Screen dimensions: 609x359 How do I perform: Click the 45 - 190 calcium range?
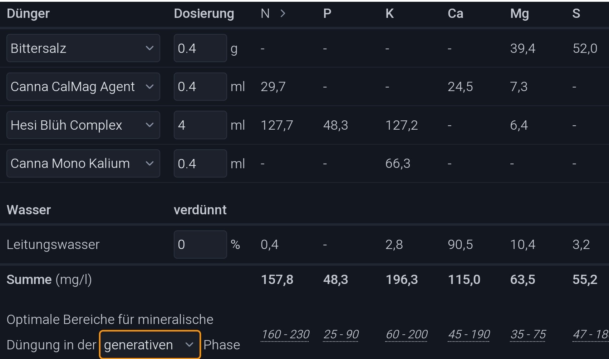click(469, 334)
